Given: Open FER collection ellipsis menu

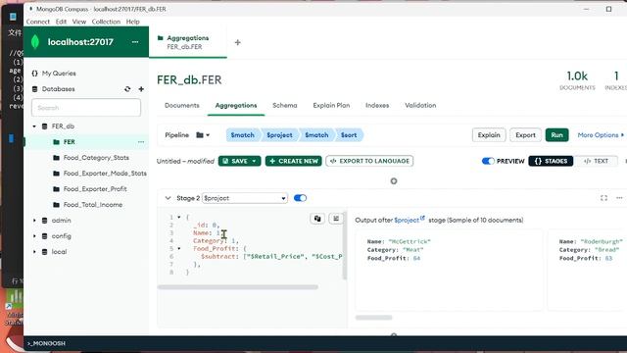Looking at the screenshot, I should [x=141, y=141].
